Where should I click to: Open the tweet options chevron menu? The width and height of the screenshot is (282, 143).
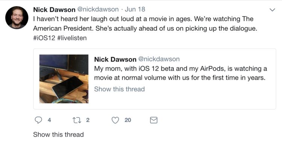coord(273,10)
